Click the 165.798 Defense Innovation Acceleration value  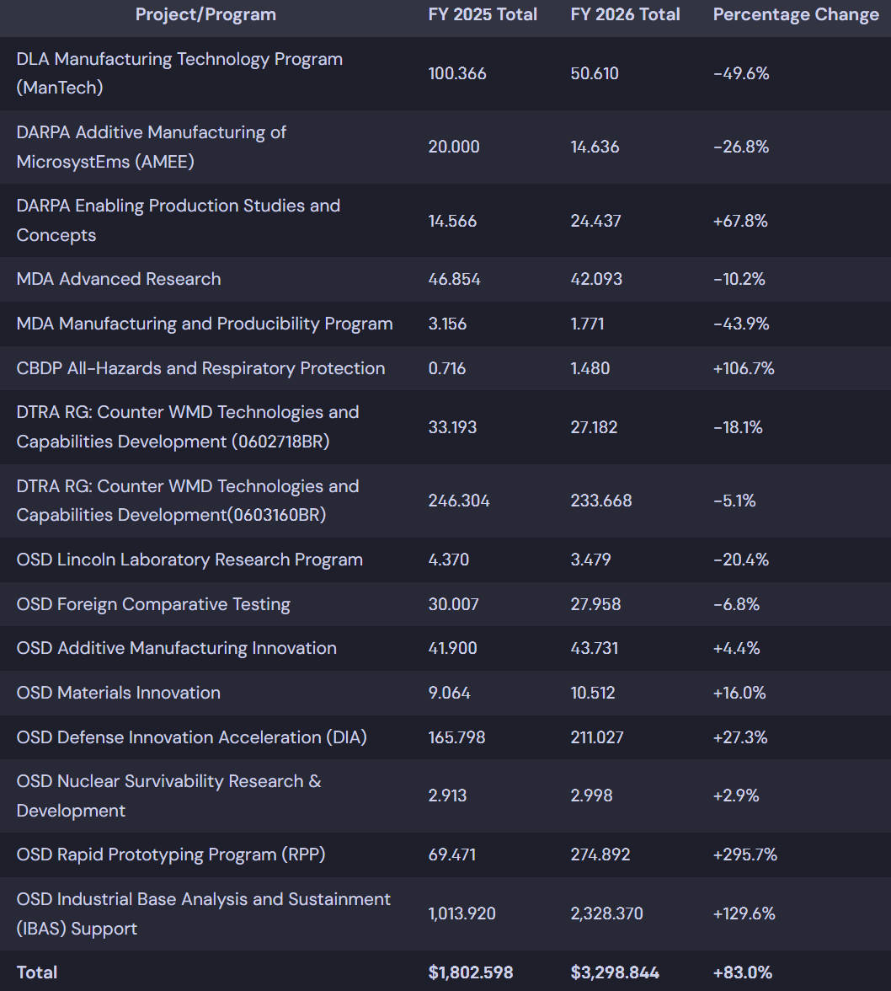pyautogui.click(x=456, y=737)
